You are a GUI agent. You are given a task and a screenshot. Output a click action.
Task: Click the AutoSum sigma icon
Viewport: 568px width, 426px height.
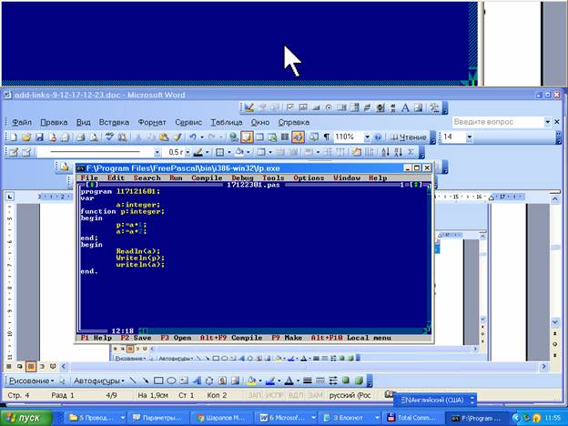(x=411, y=152)
